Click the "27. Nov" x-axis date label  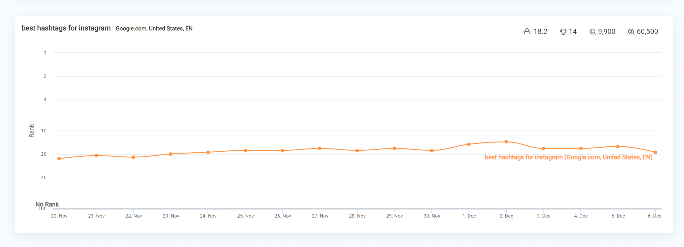tap(320, 216)
